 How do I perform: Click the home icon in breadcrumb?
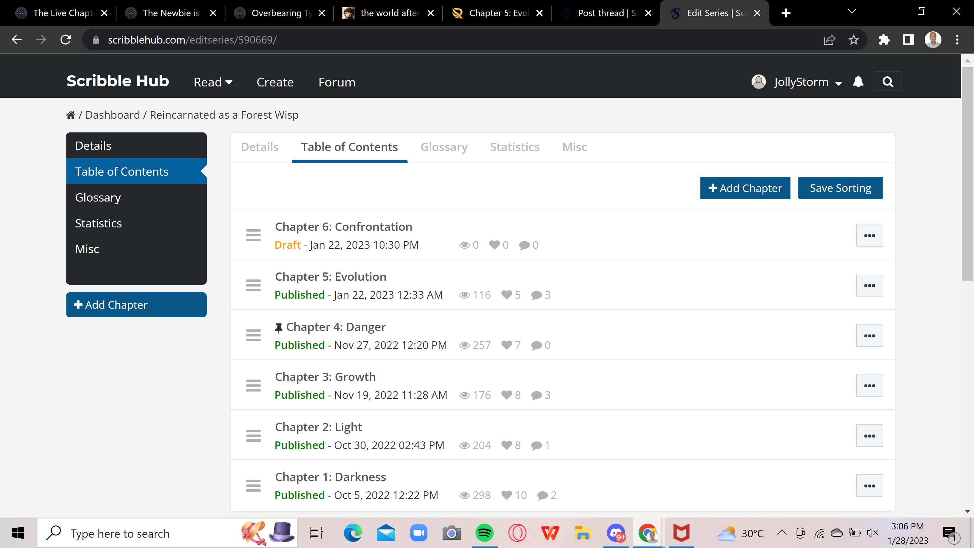coord(71,115)
